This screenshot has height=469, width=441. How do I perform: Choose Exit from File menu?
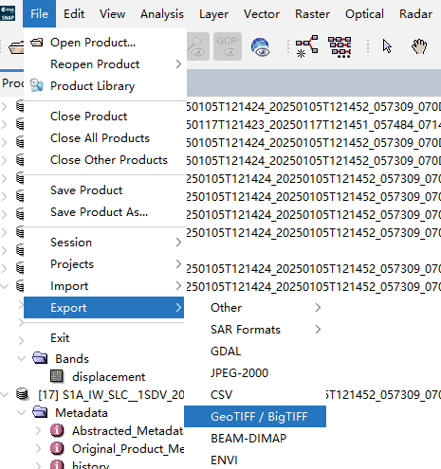point(104,338)
